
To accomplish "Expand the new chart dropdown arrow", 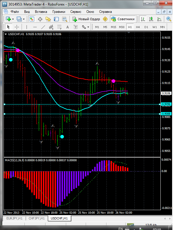I will point(13,19).
